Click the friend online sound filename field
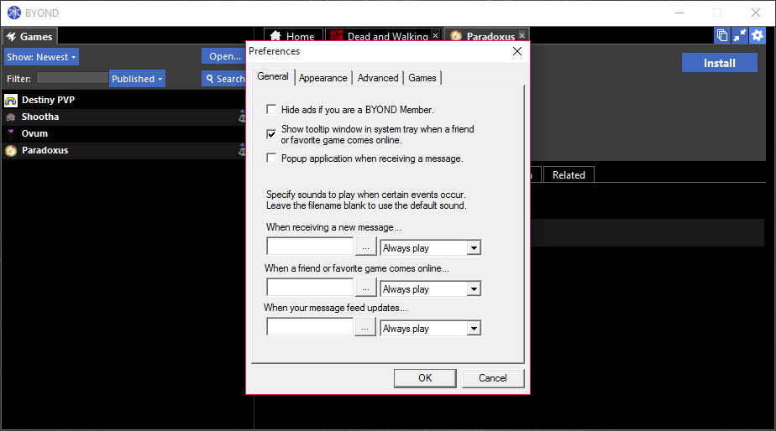This screenshot has width=776, height=431. click(x=310, y=287)
